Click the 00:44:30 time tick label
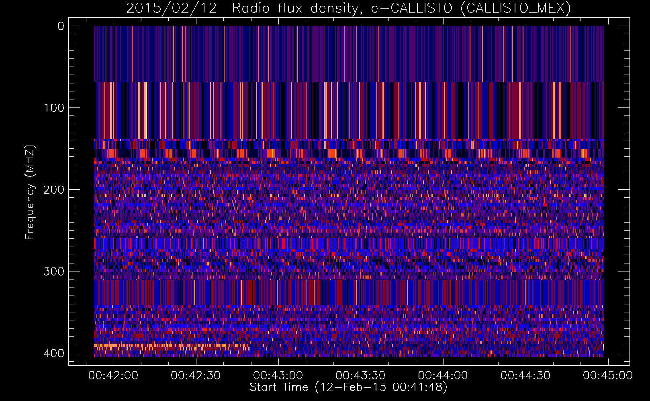 click(x=525, y=376)
